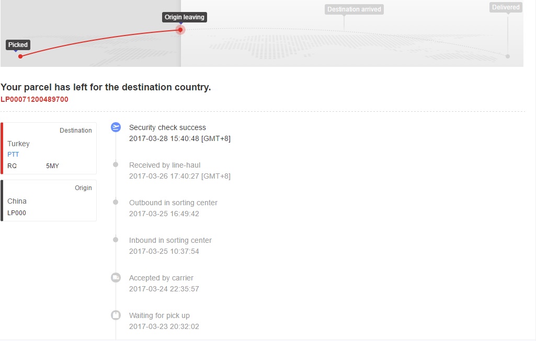
Task: Click the grey dot beside Outbound in sorting center
Action: 116,202
